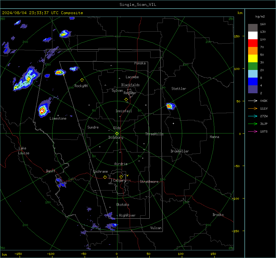Click the yellow diamond marker below RedDeer

126,99
